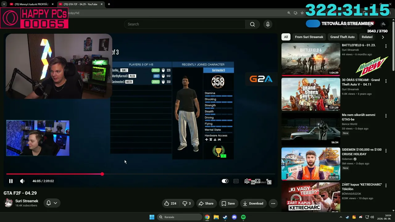
Task: Show more filter chips arrow
Action: [x=383, y=37]
